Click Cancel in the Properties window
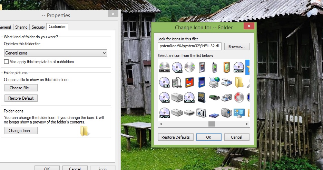This screenshot has height=170, width=323. click(x=75, y=168)
